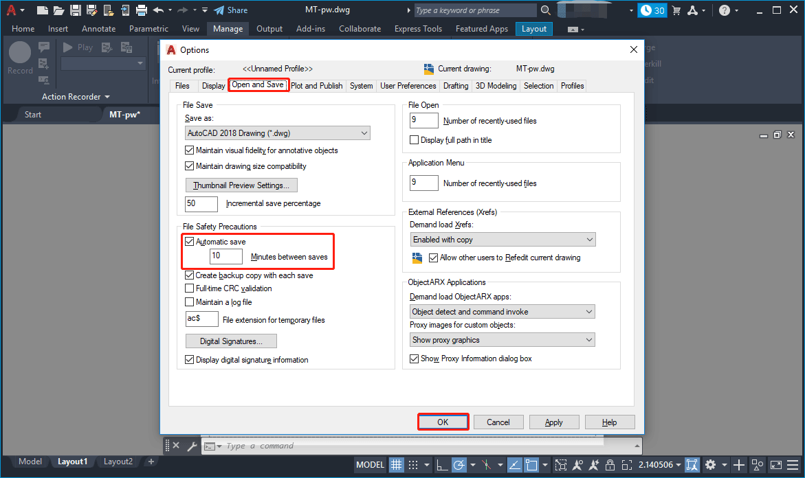Open a new drawing with the New icon
805x478 pixels.
pos(41,10)
